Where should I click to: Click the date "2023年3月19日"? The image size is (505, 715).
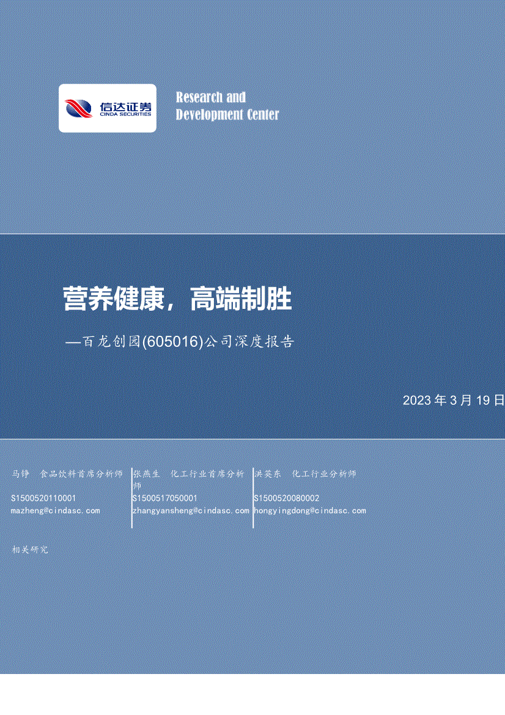pos(454,401)
